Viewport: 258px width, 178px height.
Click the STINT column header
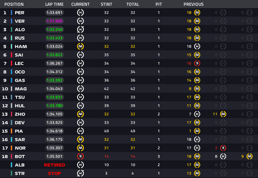click(107, 4)
